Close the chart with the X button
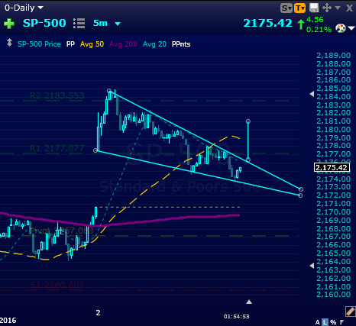 349,8
